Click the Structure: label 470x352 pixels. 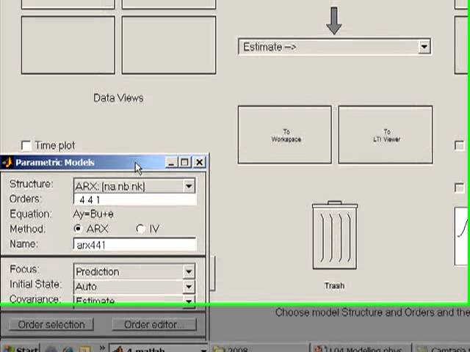pyautogui.click(x=31, y=184)
